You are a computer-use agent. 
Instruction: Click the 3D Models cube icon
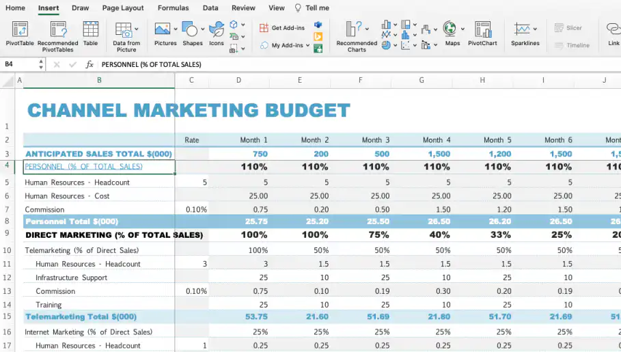coord(234,25)
